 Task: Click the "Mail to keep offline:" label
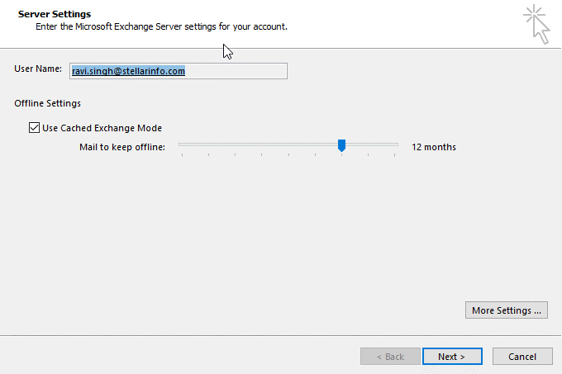coord(122,147)
